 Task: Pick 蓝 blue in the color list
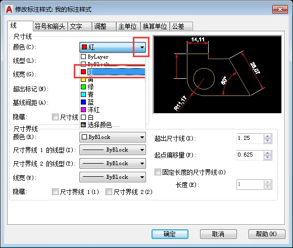pos(113,102)
